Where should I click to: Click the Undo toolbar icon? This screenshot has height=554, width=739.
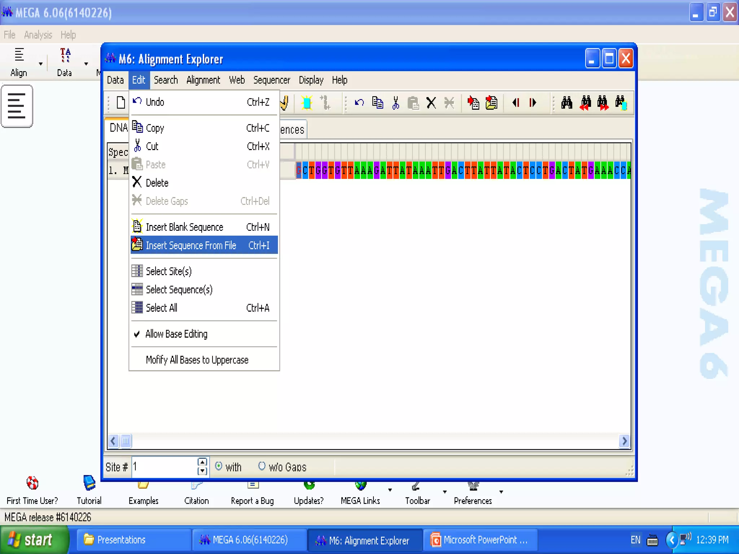pos(359,103)
